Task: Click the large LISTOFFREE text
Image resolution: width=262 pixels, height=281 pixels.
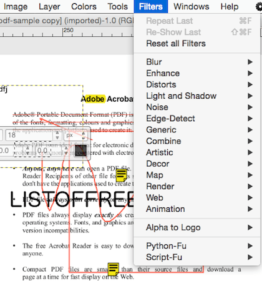Action: [72, 199]
